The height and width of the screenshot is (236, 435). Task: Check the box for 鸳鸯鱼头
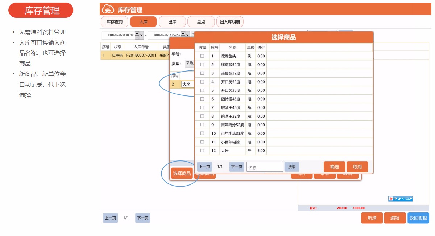point(202,56)
